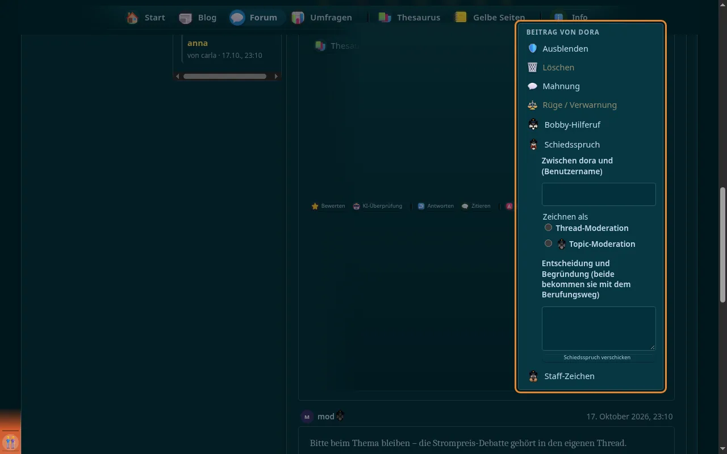
Task: Focus the Entscheidung und Begründung textarea
Action: (x=599, y=329)
